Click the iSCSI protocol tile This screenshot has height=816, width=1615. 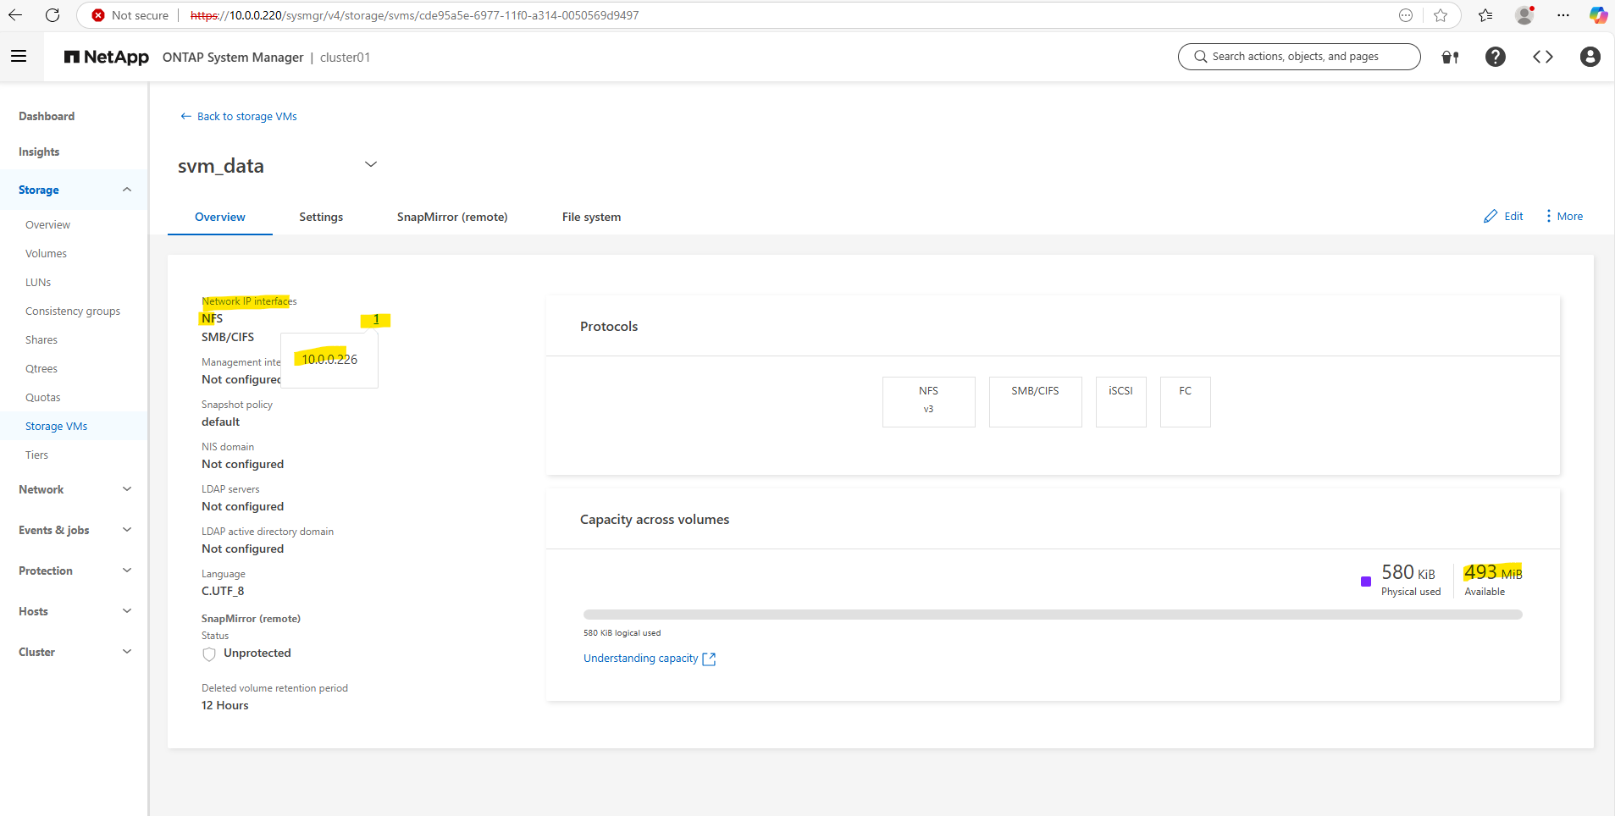1120,401
